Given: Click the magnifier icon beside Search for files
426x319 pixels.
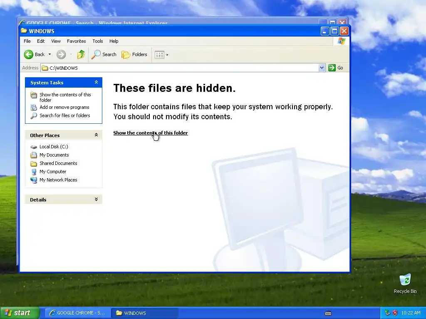Looking at the screenshot, I should (34, 116).
